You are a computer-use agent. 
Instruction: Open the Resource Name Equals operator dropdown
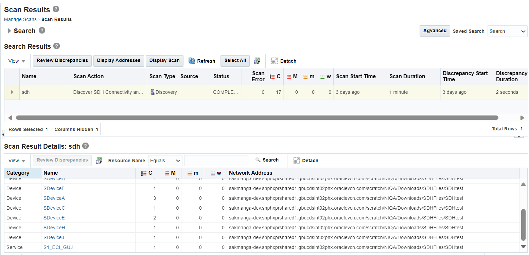[x=165, y=161]
